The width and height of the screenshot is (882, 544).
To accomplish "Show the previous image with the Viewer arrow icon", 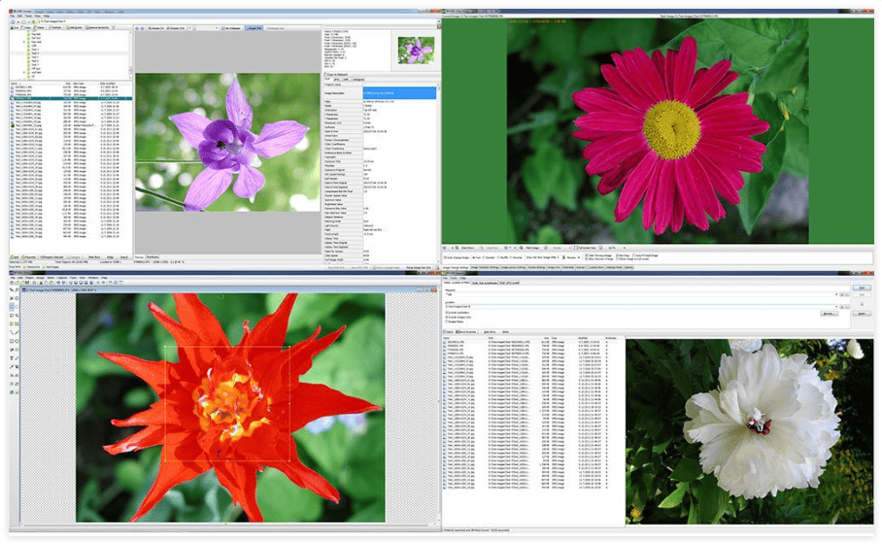I will click(x=137, y=28).
